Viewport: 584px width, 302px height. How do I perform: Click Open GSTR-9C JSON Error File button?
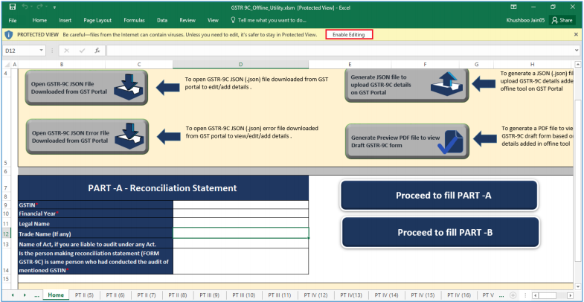coord(87,137)
